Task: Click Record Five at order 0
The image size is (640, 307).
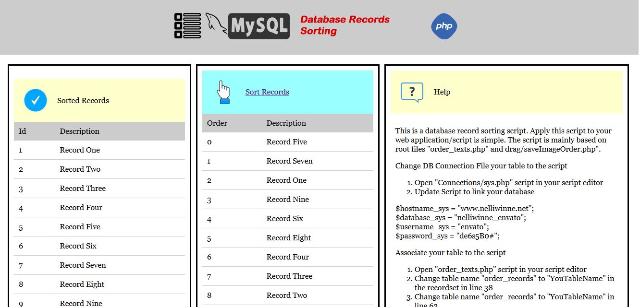Action: (x=287, y=142)
